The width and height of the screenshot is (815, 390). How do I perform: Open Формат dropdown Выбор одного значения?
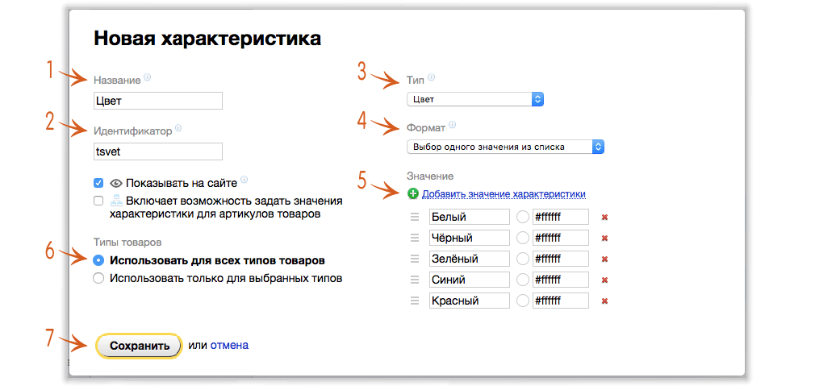click(506, 147)
